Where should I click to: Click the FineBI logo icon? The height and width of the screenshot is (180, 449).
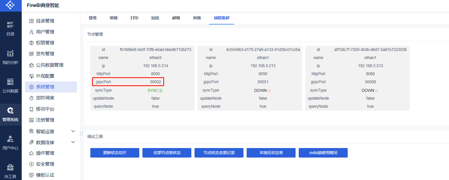(10, 5)
